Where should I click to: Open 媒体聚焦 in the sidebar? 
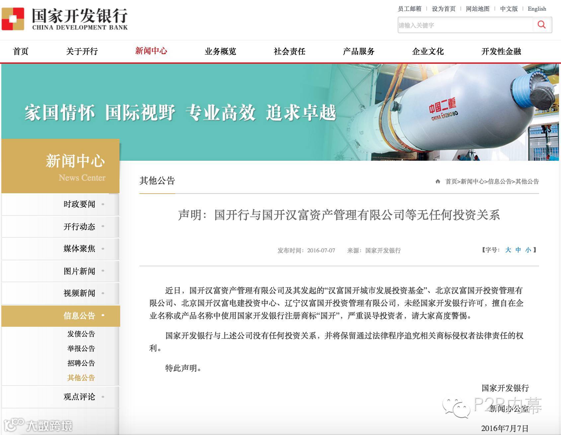(60, 249)
